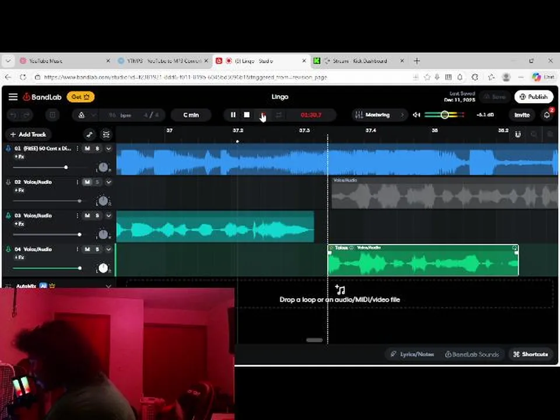Toggle the loop cycle button
Screen dimensions: 560x420
(x=279, y=115)
